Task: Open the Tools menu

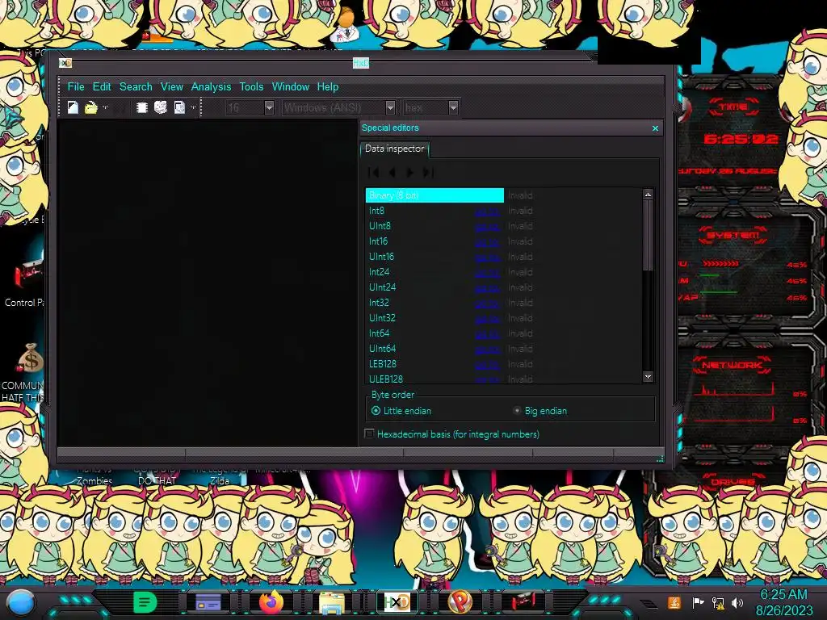Action: [x=251, y=86]
